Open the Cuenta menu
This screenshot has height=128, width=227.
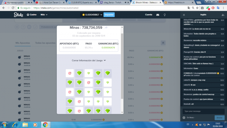coord(148,15)
